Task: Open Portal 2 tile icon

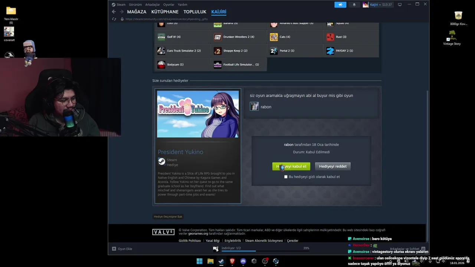Action: click(x=274, y=51)
